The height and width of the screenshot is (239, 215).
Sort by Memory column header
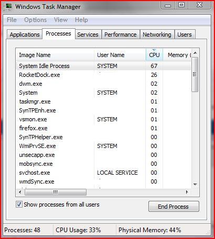[177, 55]
